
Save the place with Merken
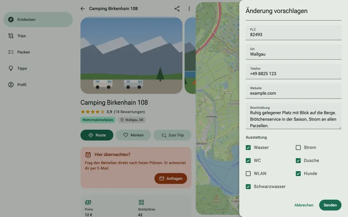(x=133, y=135)
